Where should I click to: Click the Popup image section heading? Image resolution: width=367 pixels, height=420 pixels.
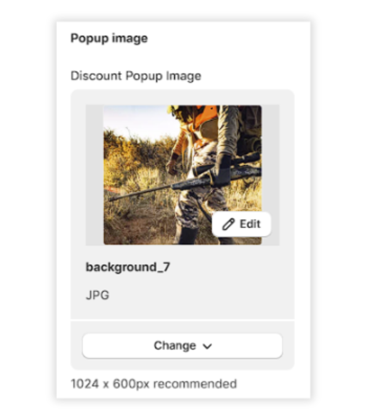[109, 38]
